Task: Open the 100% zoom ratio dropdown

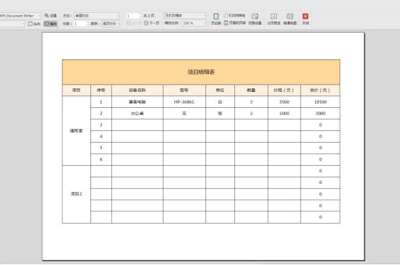Action: (x=194, y=23)
